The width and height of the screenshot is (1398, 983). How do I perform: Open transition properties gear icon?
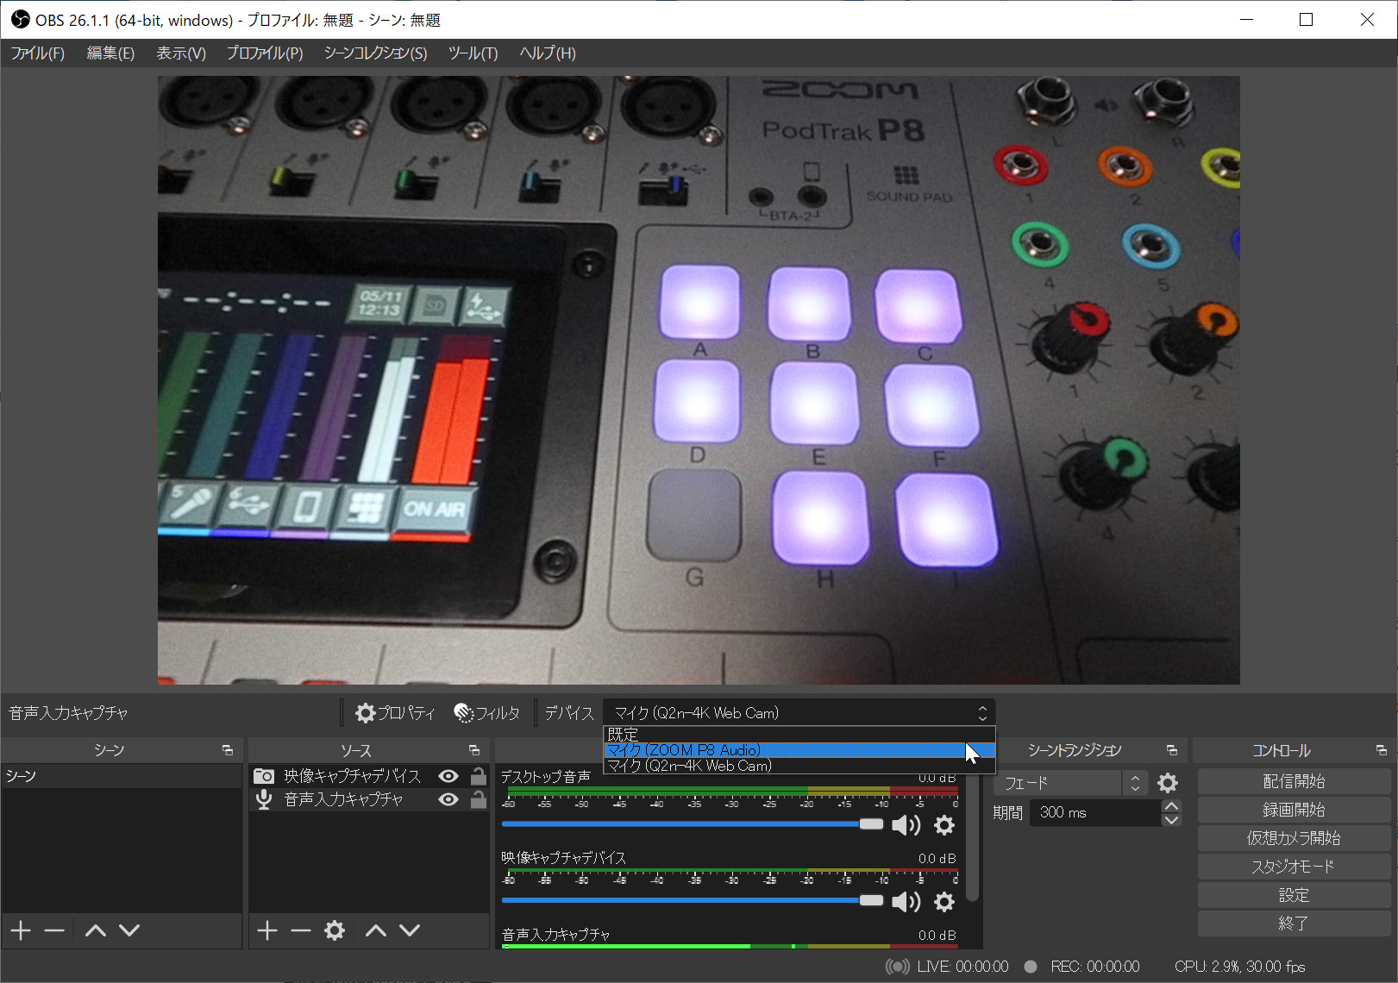[1168, 783]
